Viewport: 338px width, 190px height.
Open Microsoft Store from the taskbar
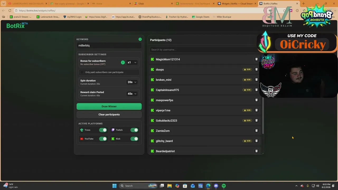tap(185, 186)
